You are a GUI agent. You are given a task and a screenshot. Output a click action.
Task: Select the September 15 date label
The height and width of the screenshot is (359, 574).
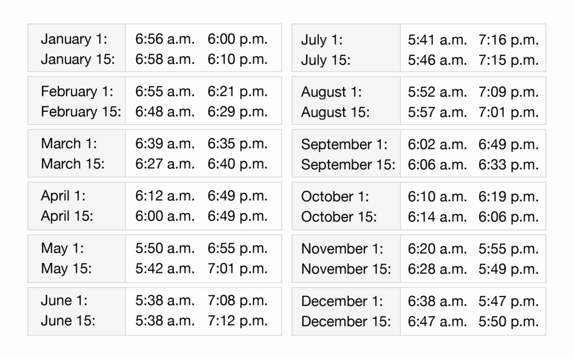tap(348, 165)
